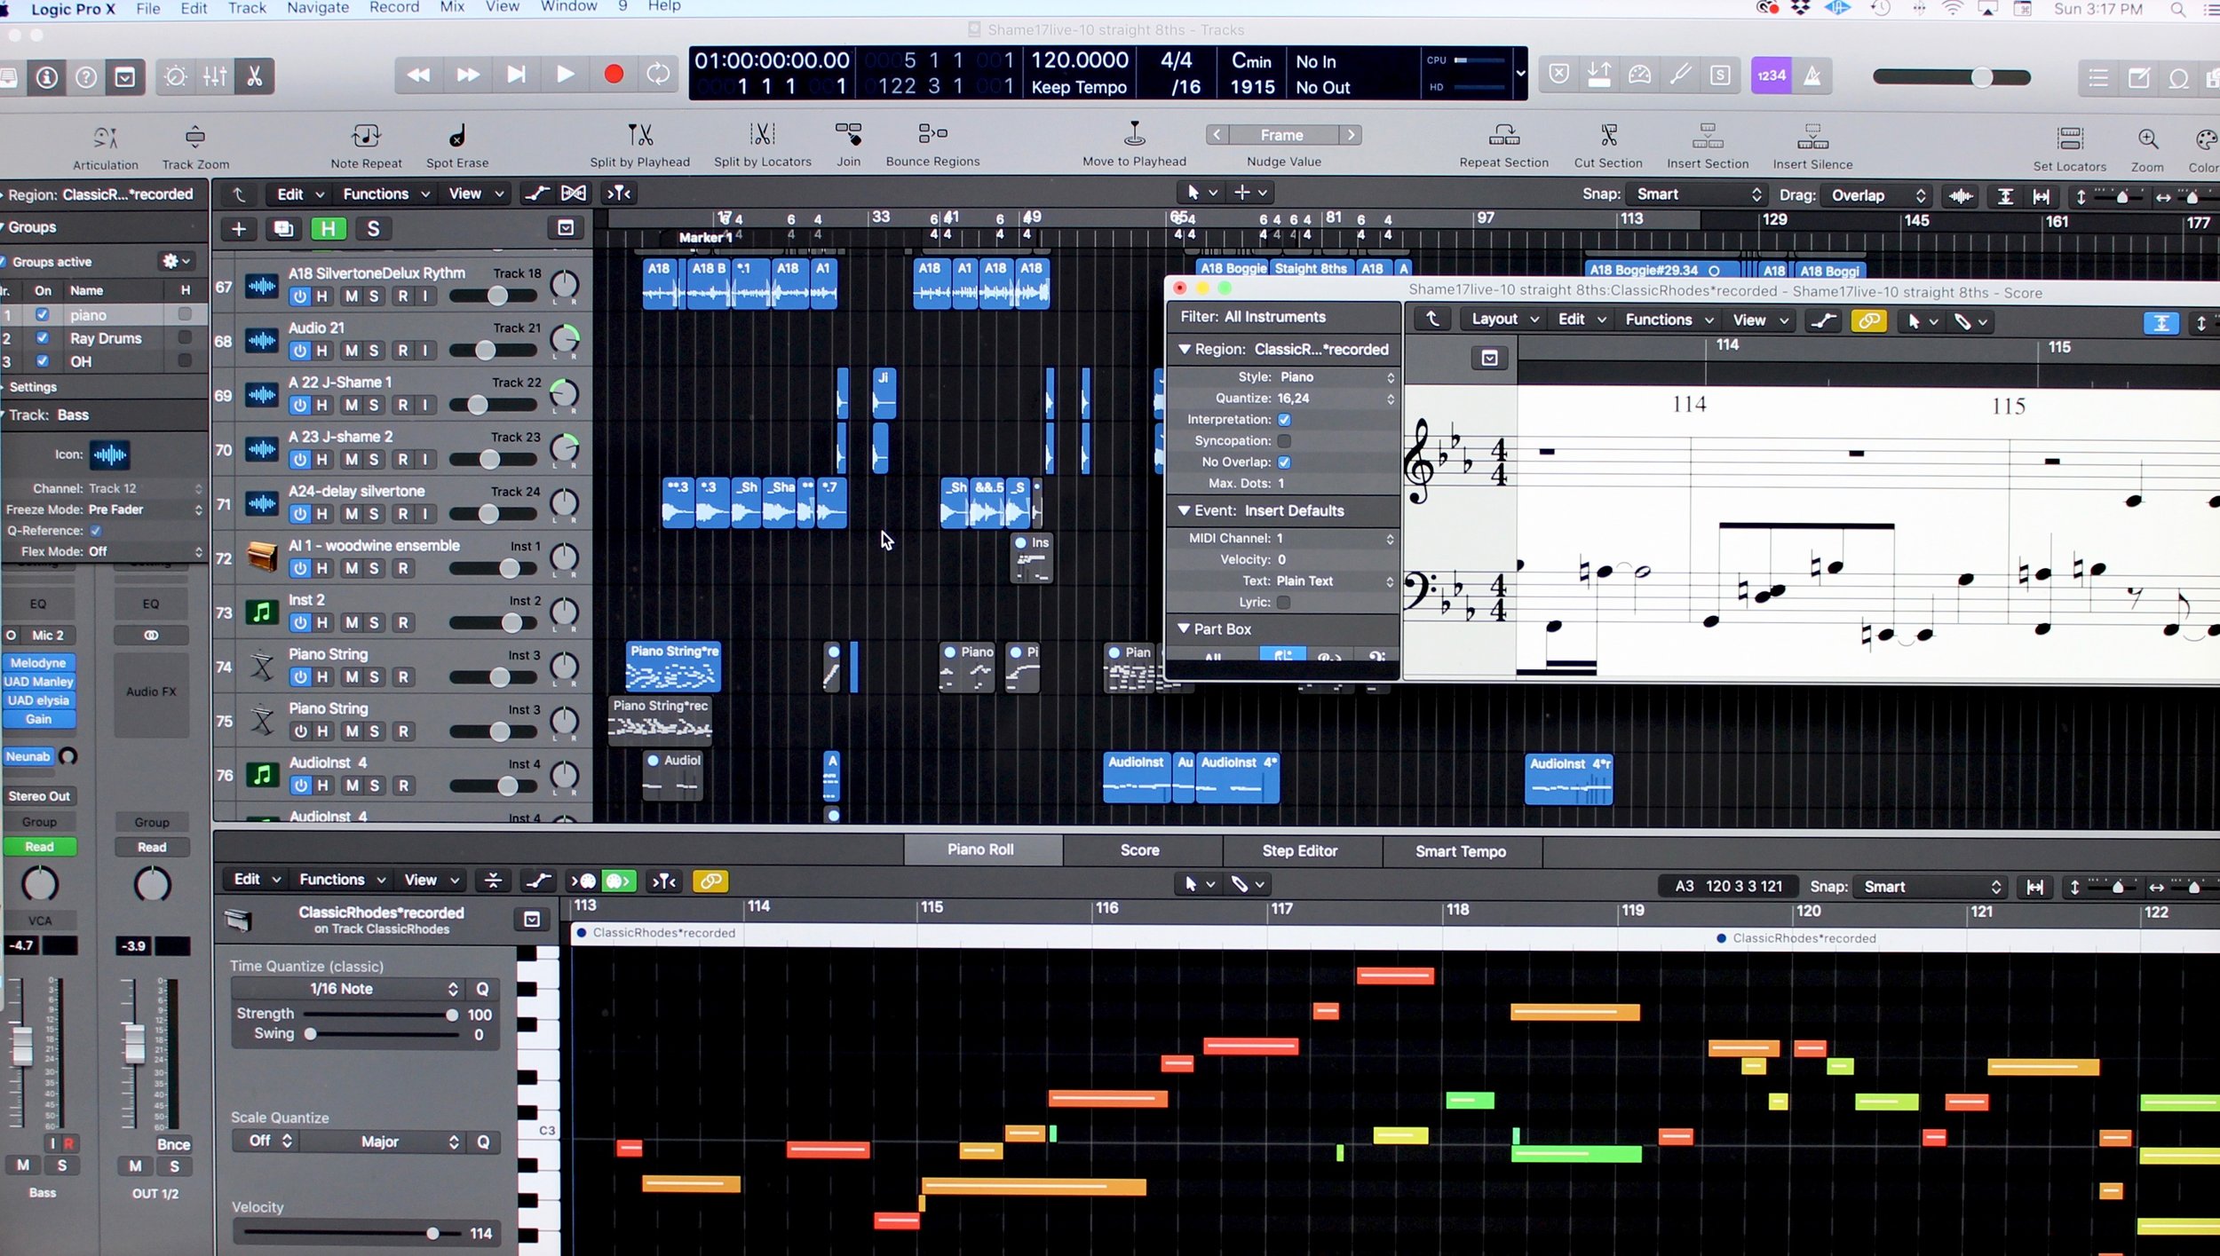The width and height of the screenshot is (2220, 1256).
Task: Open the 1/16 Note quantize dropdown
Action: pyautogui.click(x=347, y=989)
